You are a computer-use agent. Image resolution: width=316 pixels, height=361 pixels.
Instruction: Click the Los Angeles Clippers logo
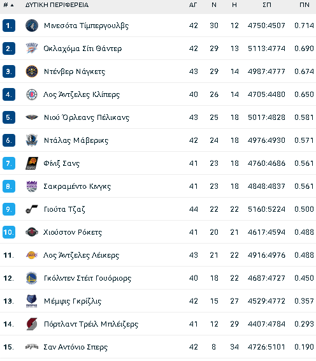(32, 94)
